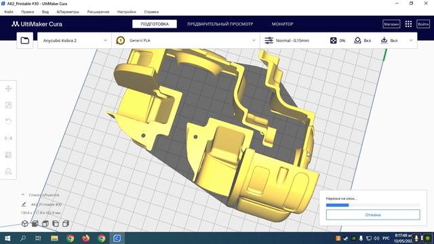Open the apps grid icon
The height and width of the screenshot is (244, 434).
point(408,24)
